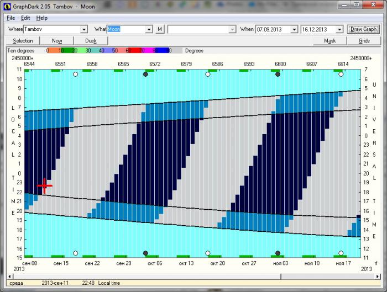Minimize the GraphDark window
Image resolution: width=387 pixels, height=292 pixels.
point(345,4)
